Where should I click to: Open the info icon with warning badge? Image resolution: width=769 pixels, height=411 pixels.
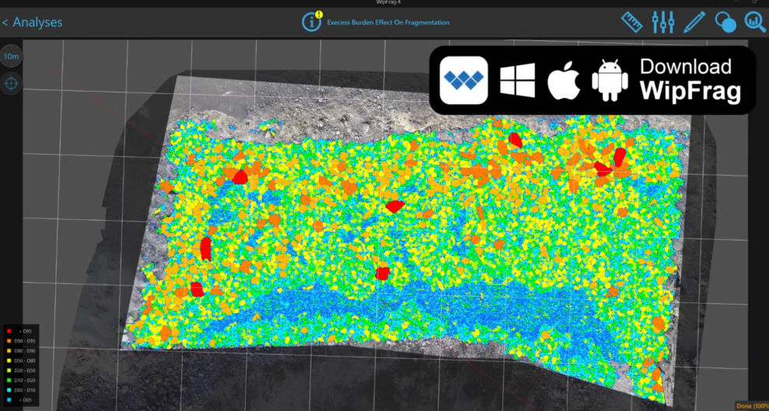[x=313, y=22]
